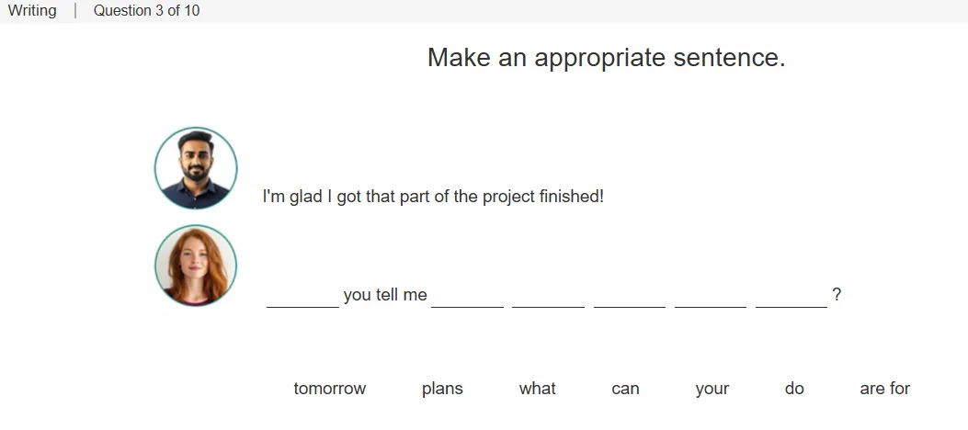Click the fixed text 'you tell me'
Image resolution: width=968 pixels, height=430 pixels.
pyautogui.click(x=385, y=295)
